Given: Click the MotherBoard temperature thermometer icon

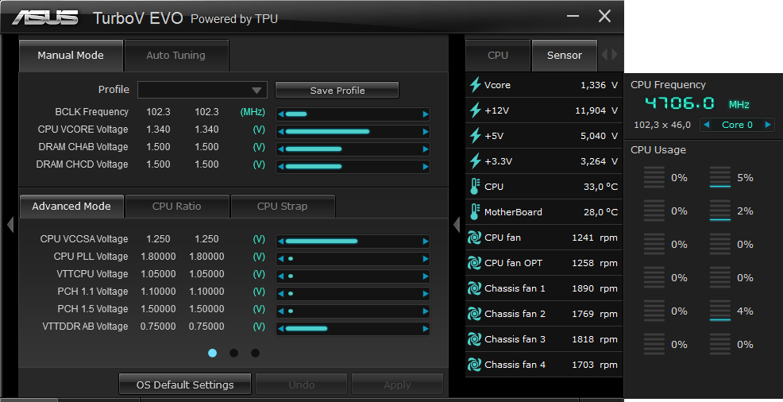Looking at the screenshot, I should pos(476,212).
